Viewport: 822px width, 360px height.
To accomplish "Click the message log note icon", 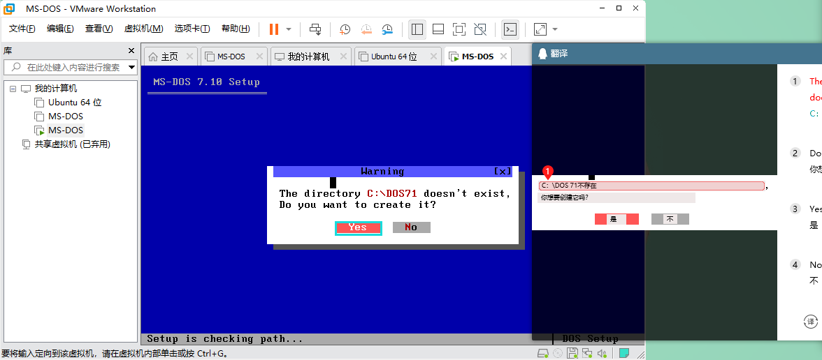I will (x=623, y=353).
